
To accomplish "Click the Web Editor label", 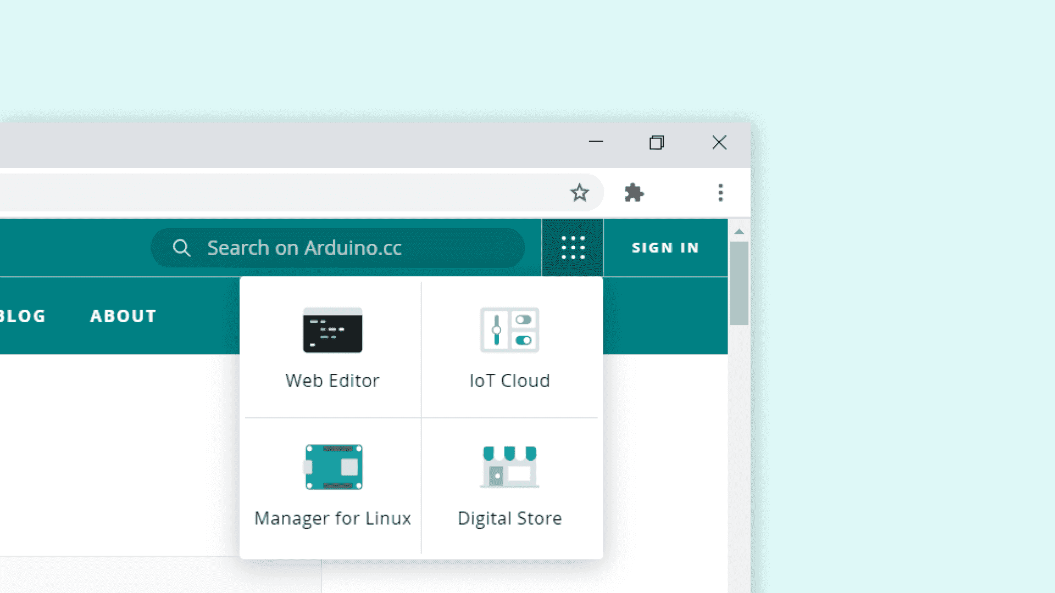I will tap(332, 381).
